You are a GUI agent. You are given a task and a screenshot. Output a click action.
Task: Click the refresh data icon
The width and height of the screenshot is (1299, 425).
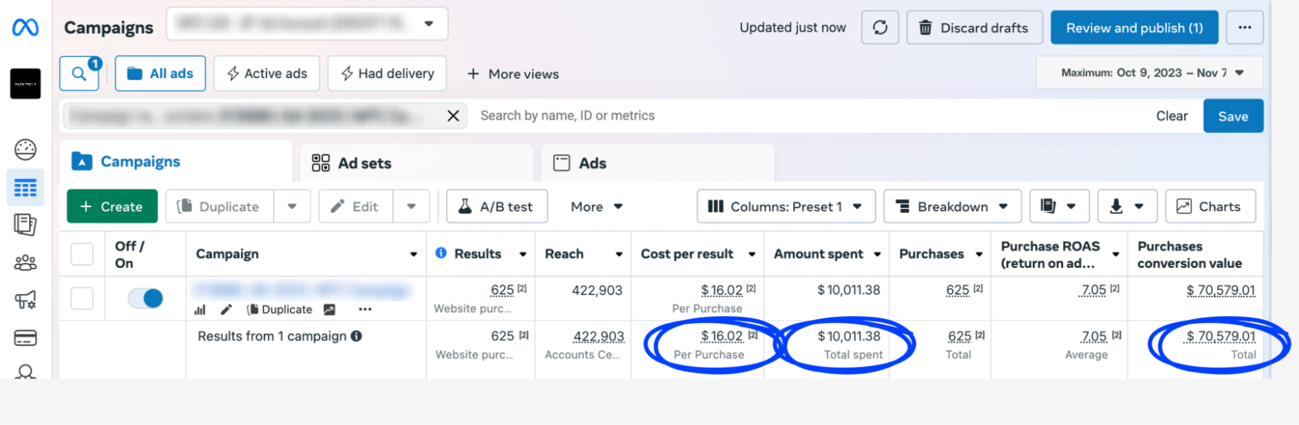tap(879, 28)
